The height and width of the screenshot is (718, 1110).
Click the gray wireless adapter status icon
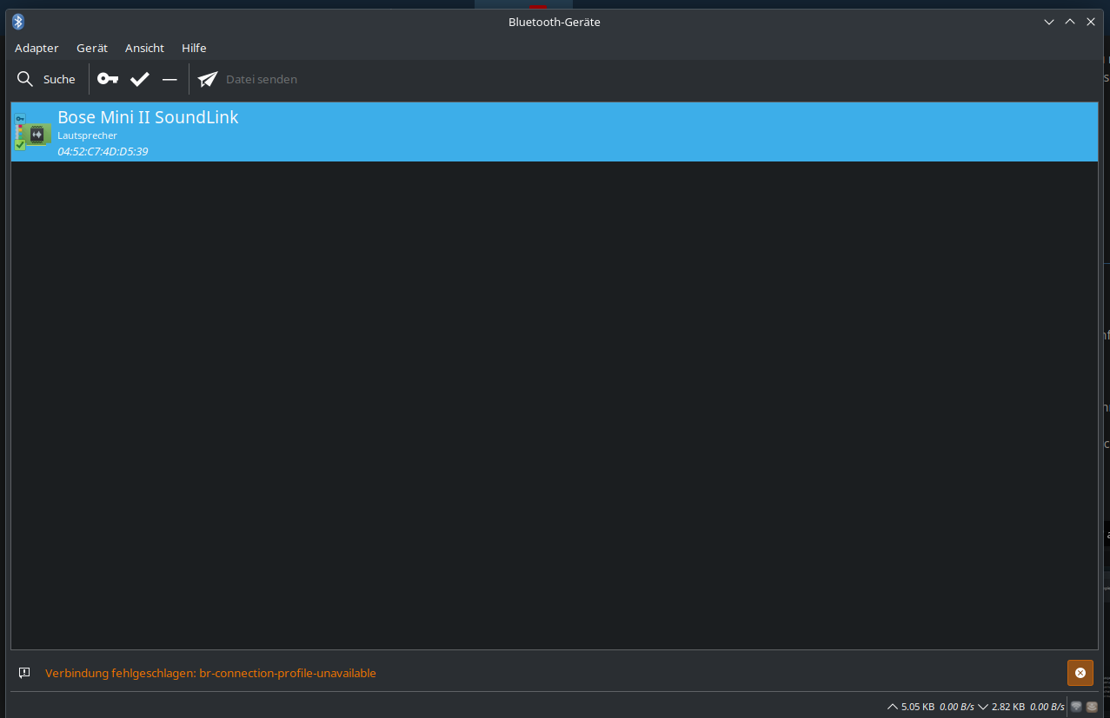[1076, 707]
